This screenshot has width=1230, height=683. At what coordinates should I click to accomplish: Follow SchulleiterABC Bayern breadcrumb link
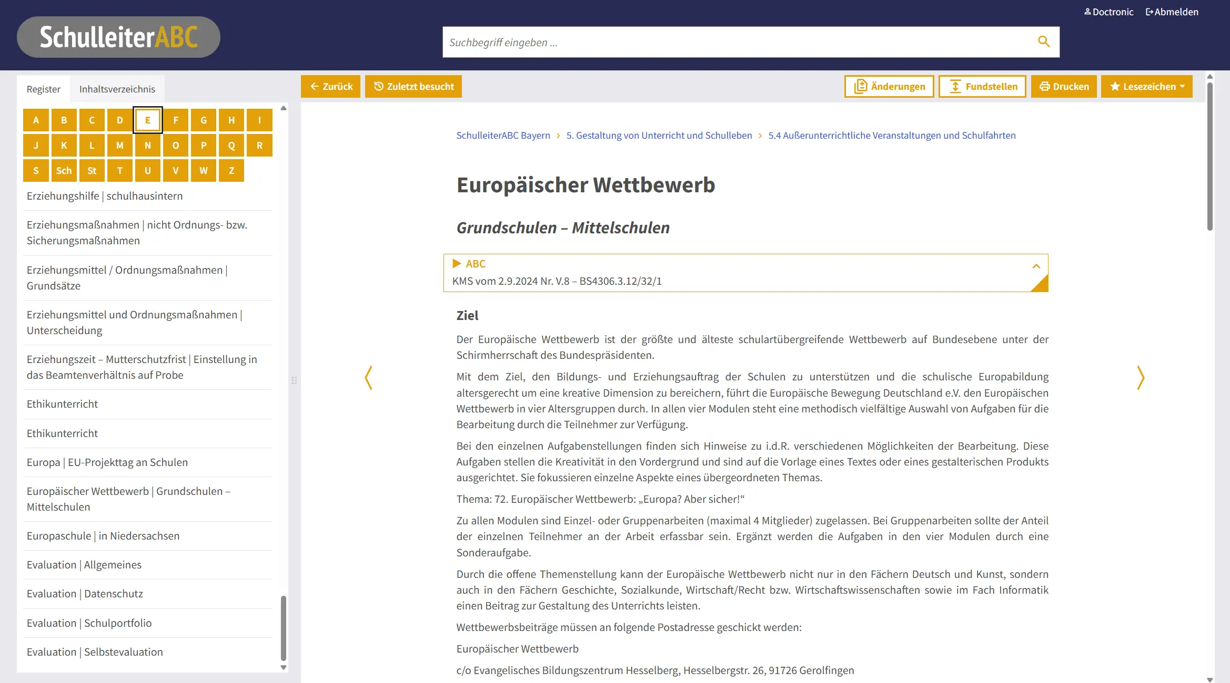pyautogui.click(x=503, y=135)
